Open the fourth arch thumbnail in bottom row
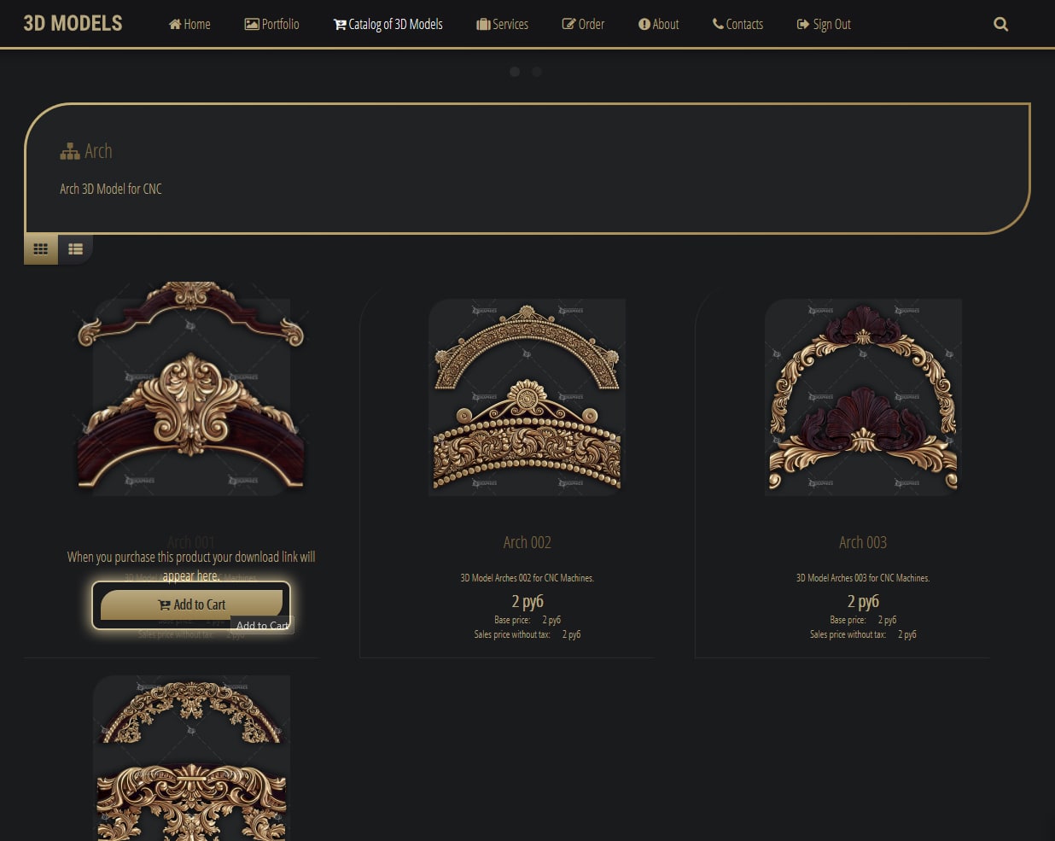1055x841 pixels. coord(191,760)
